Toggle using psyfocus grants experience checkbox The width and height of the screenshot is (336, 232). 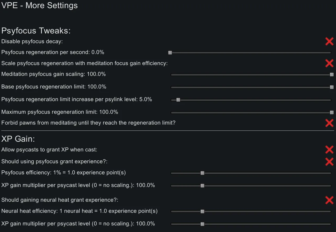pos(329,161)
